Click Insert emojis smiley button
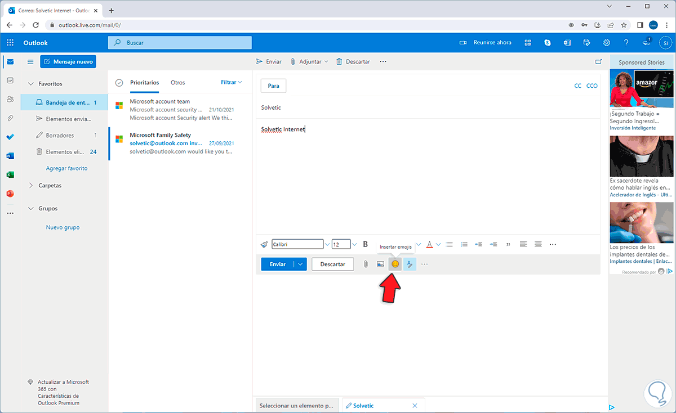The image size is (676, 413). 395,264
